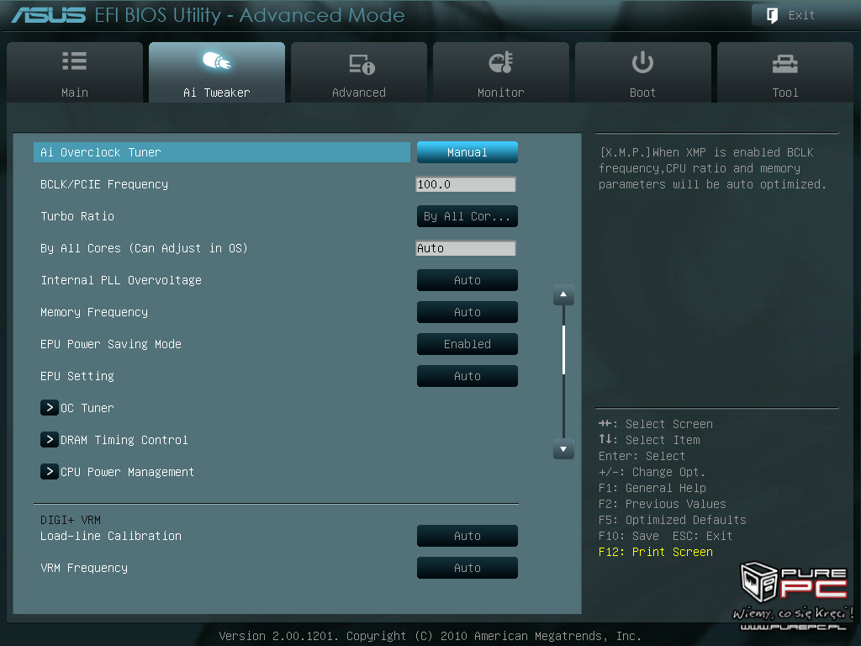Click the scroll up arrow button
The width and height of the screenshot is (861, 646).
pyautogui.click(x=563, y=294)
